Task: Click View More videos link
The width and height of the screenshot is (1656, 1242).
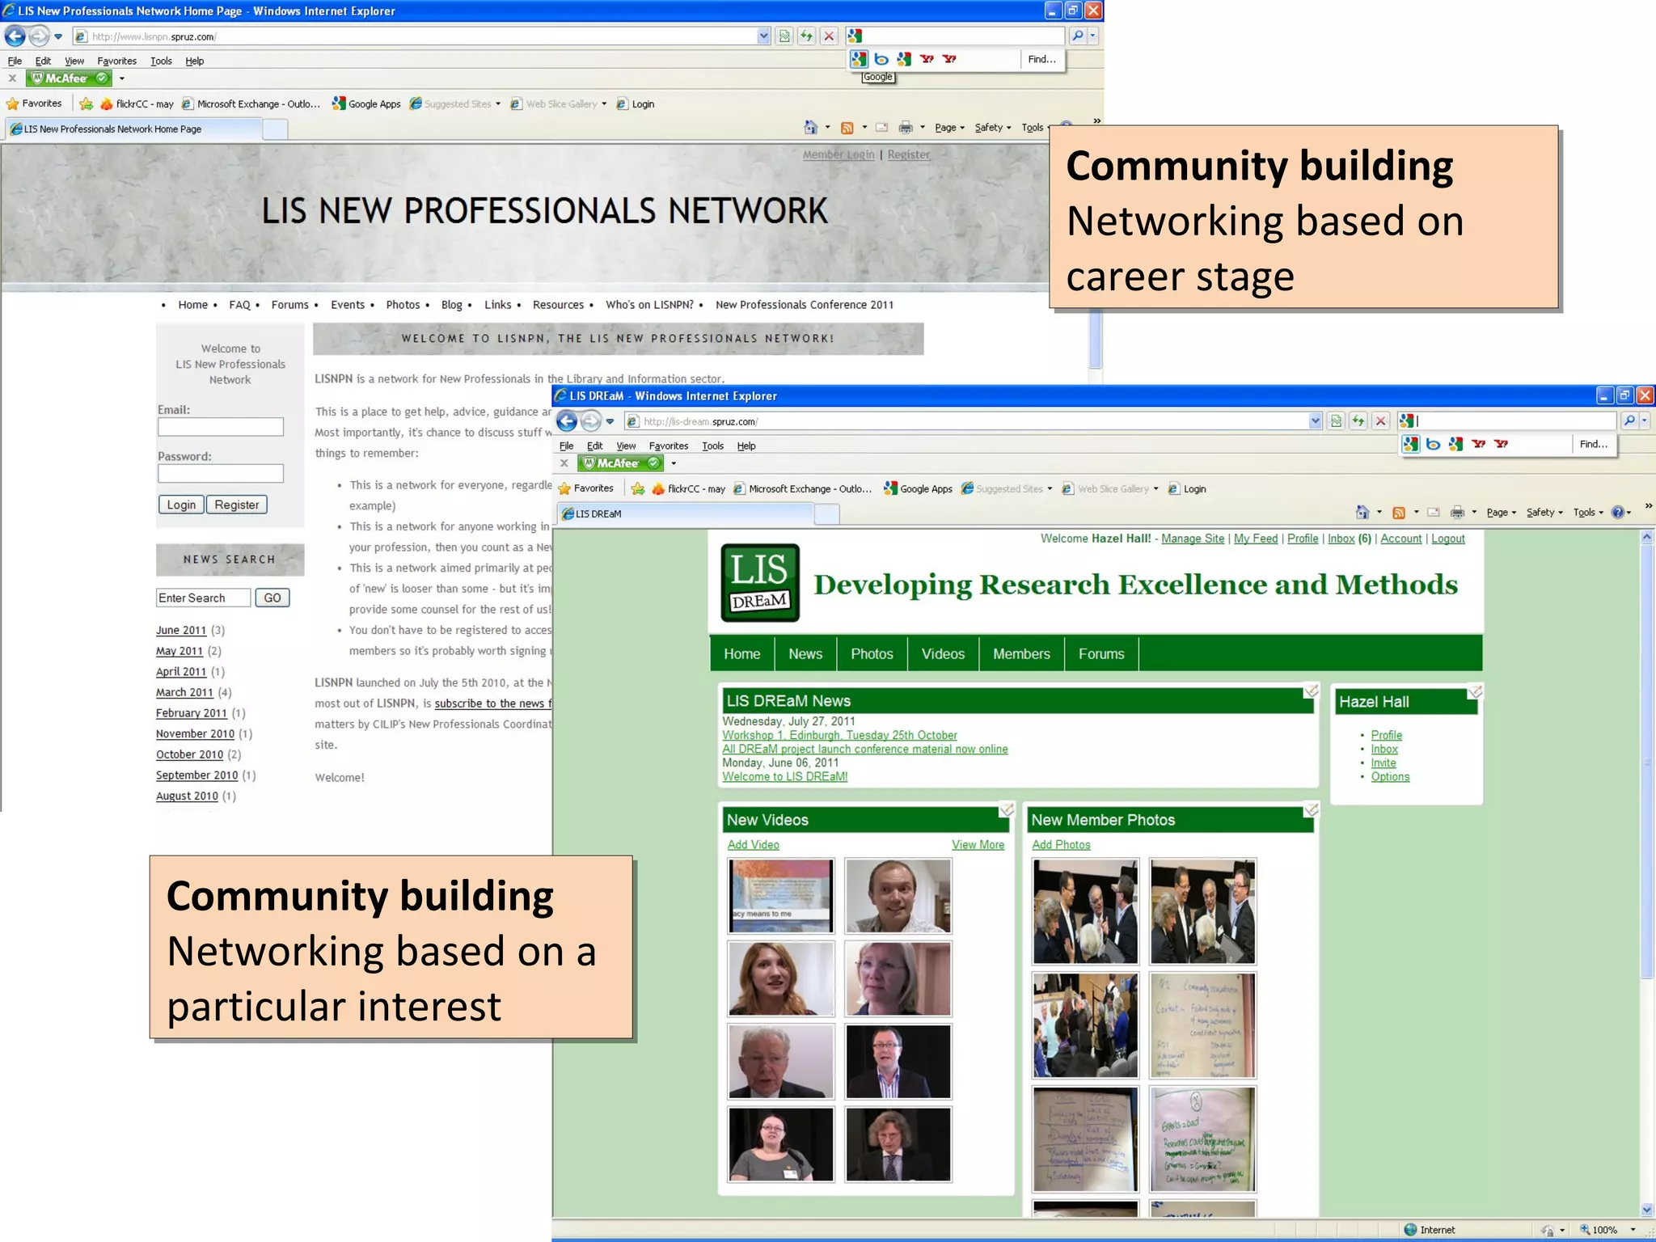Action: pyautogui.click(x=978, y=844)
